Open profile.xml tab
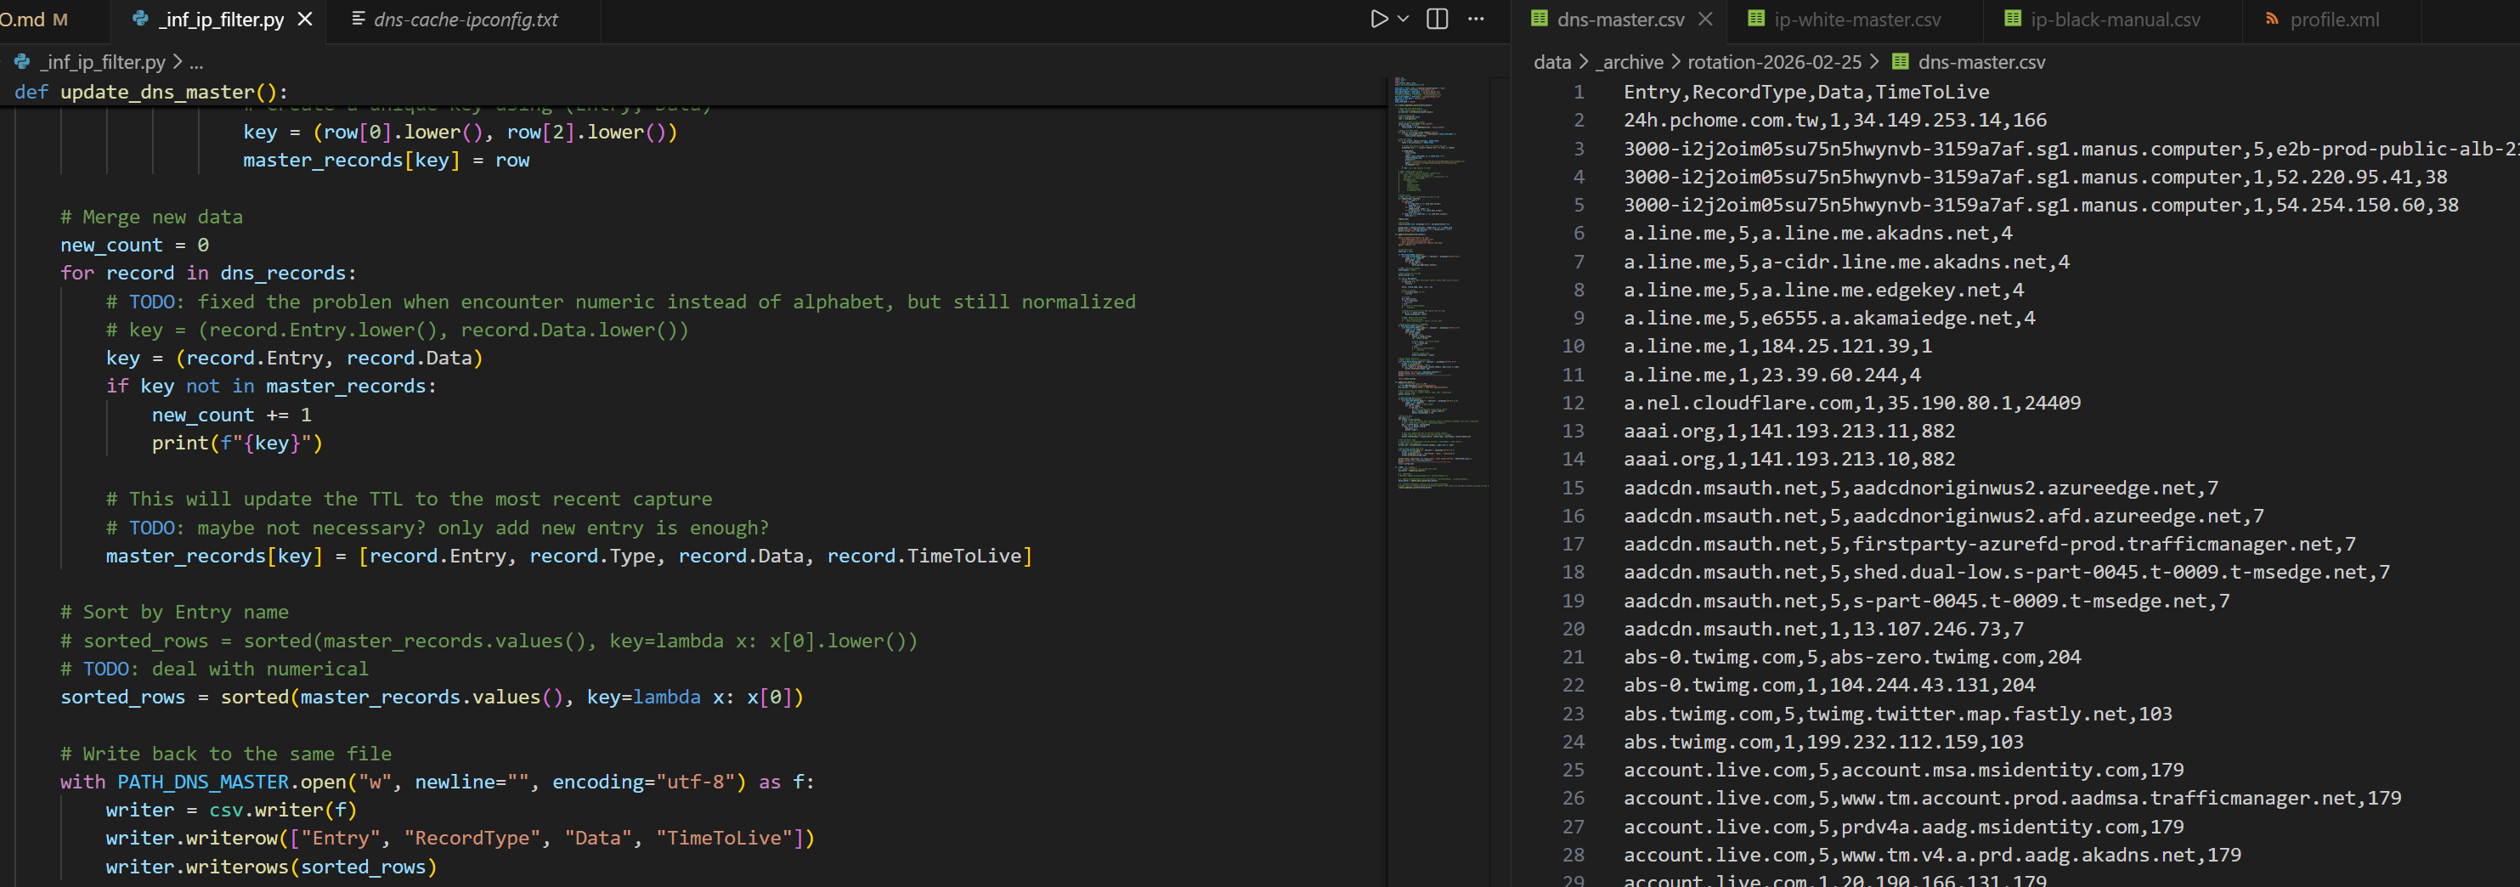 (x=2332, y=19)
